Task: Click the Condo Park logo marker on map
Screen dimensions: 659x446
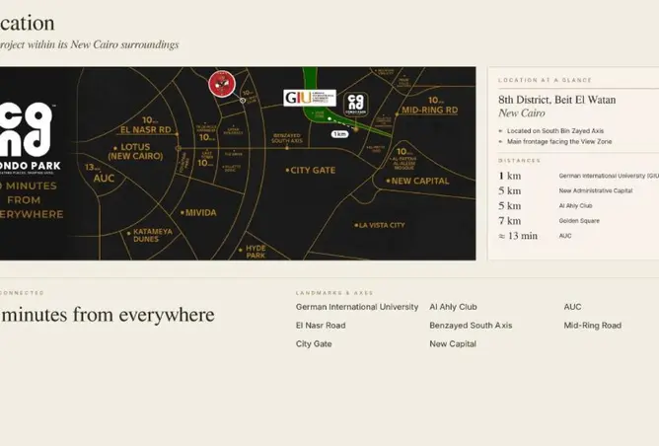Action: 356,105
